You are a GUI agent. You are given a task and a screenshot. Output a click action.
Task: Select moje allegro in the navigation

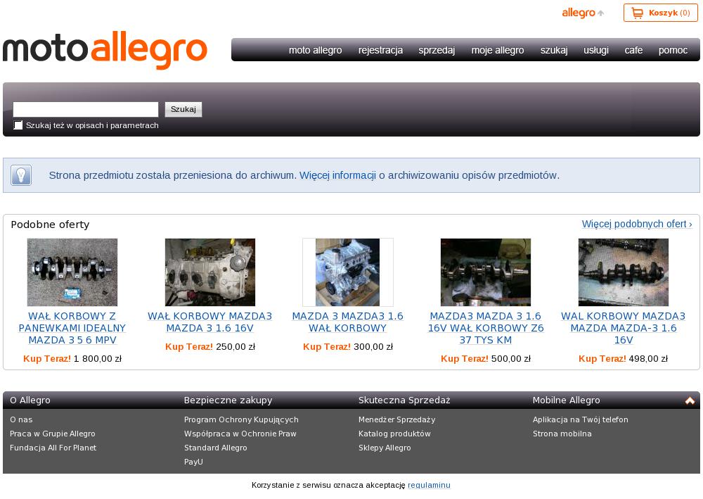tap(498, 50)
